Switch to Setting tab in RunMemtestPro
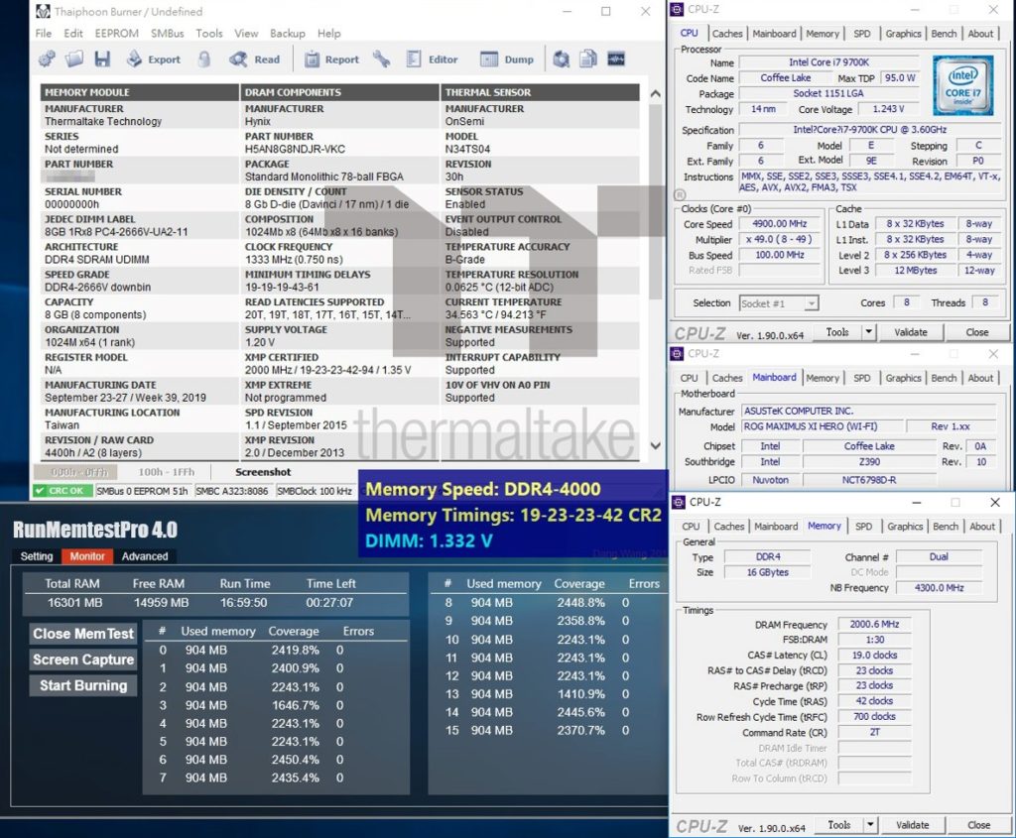The height and width of the screenshot is (838, 1016). [x=37, y=556]
